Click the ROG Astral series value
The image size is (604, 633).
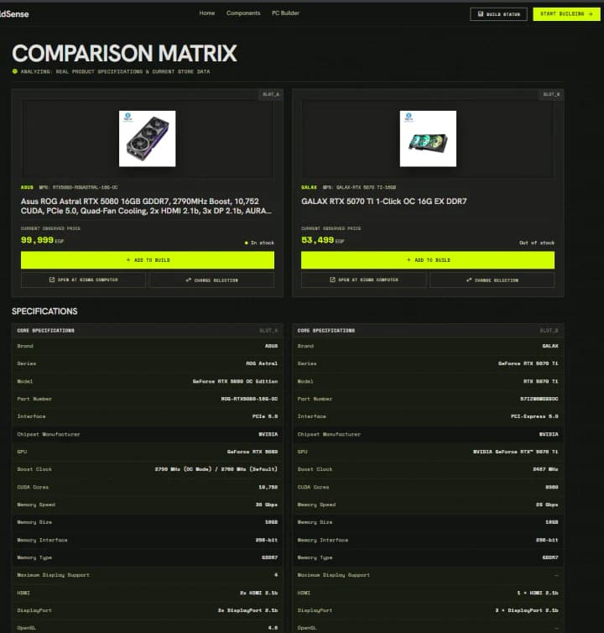tap(262, 364)
